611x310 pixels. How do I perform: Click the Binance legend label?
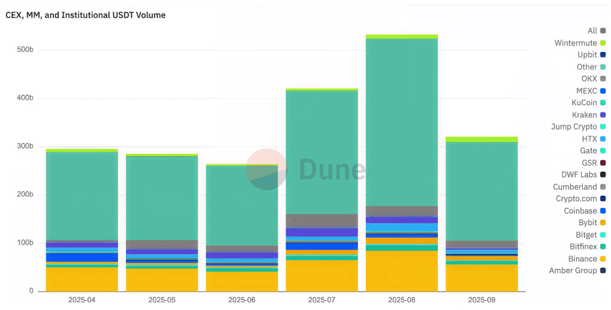point(582,259)
